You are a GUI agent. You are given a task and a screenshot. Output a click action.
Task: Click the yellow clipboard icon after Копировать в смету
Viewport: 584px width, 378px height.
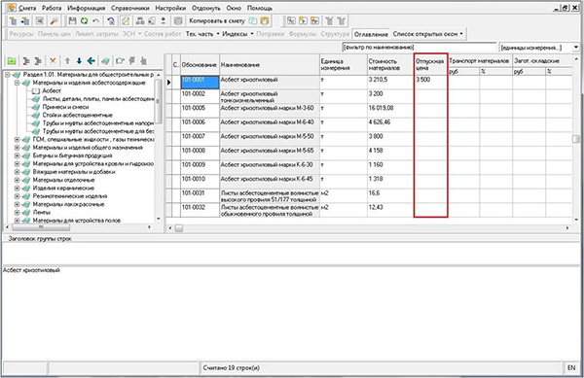[x=265, y=20]
